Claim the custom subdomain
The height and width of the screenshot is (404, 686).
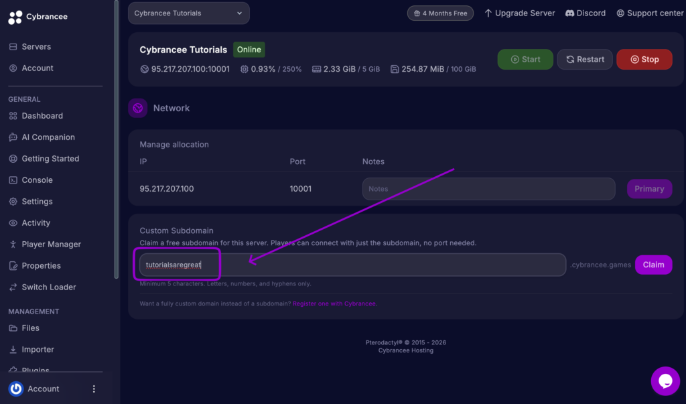click(x=653, y=265)
